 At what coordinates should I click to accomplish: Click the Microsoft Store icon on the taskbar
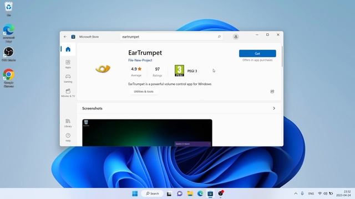click(x=210, y=193)
